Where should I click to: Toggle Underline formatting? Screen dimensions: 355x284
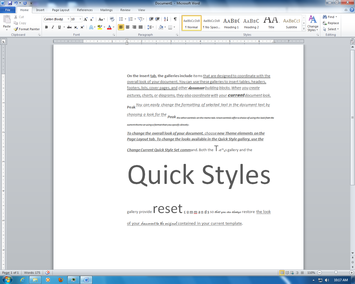[59, 27]
